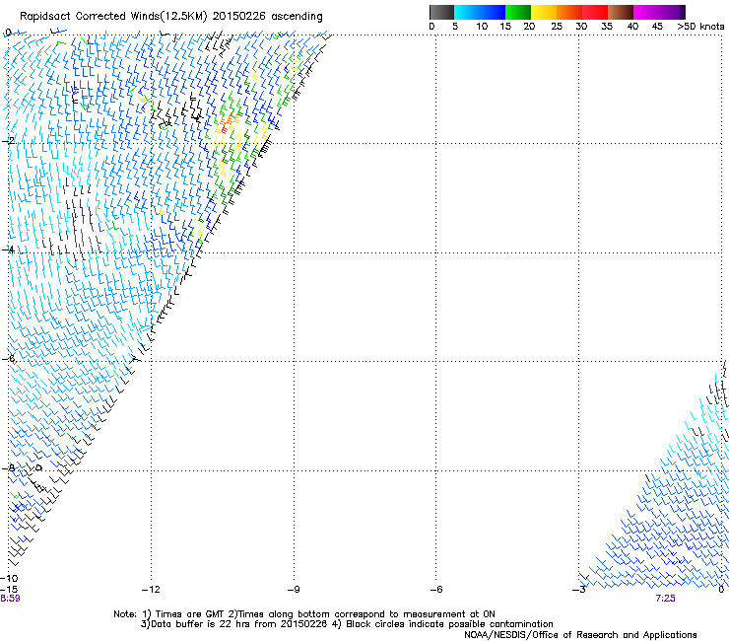Viewport: 729px width, 641px height.
Task: Click the '25' legend scale label
Action: click(557, 27)
